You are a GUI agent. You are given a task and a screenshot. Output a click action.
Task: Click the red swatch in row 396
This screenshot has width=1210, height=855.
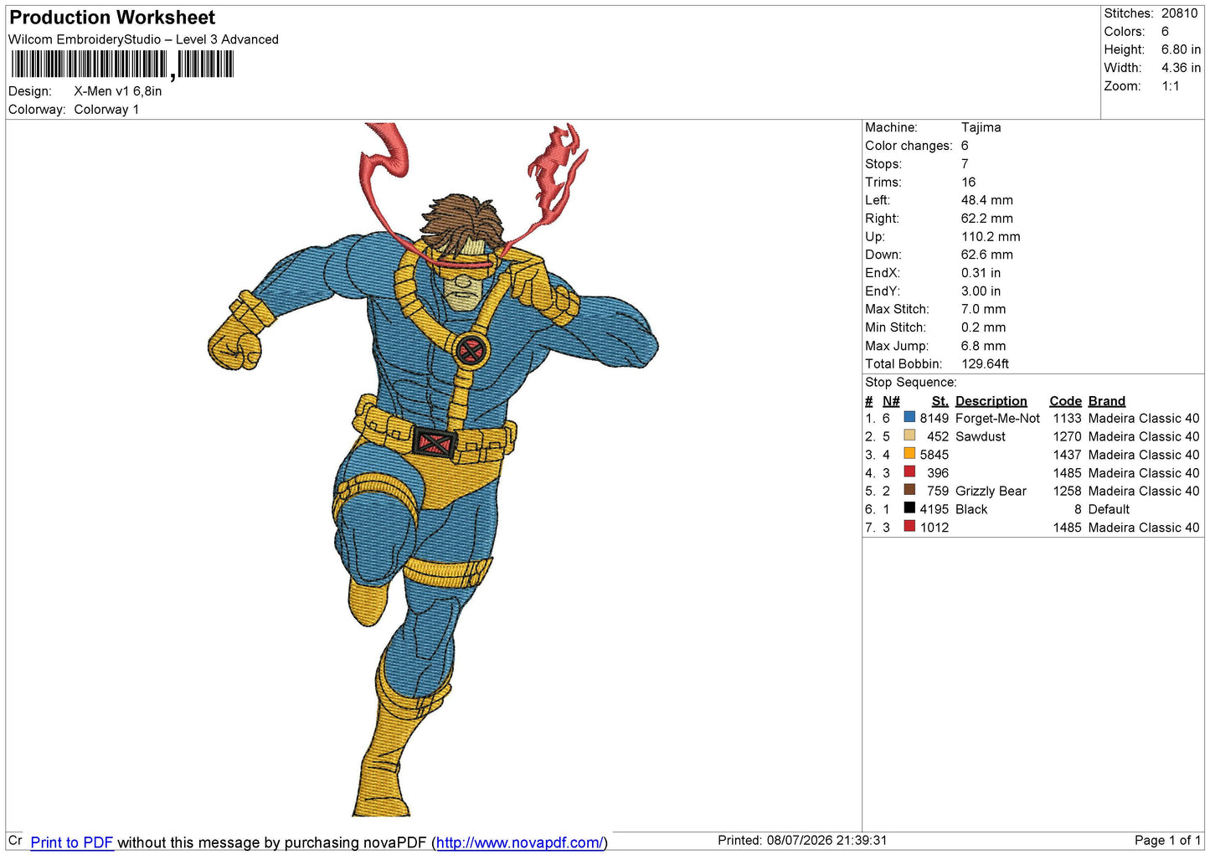point(909,471)
